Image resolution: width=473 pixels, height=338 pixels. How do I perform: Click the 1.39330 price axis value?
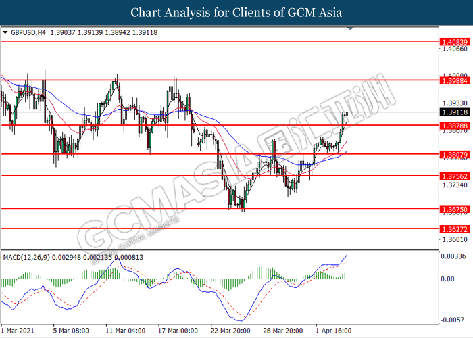tap(455, 103)
